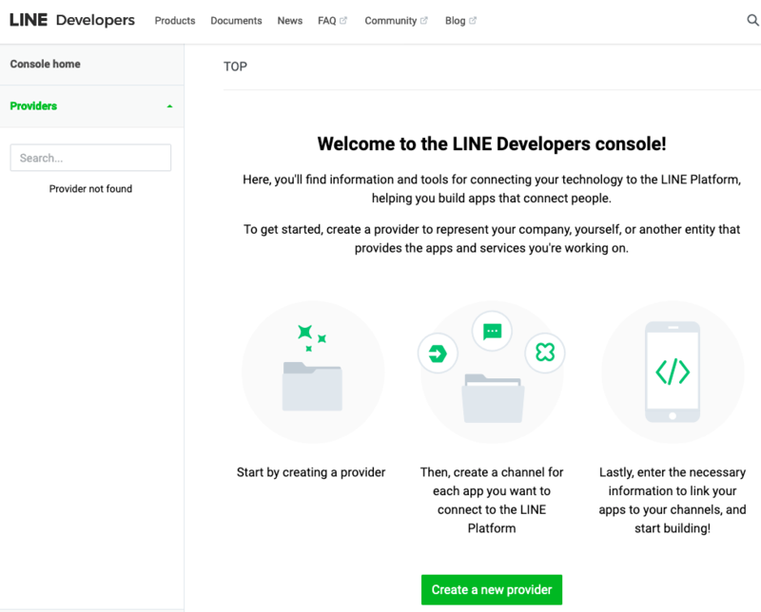Image resolution: width=761 pixels, height=612 pixels.
Task: Click the 'Then, create a channel' caption
Action: (x=492, y=500)
